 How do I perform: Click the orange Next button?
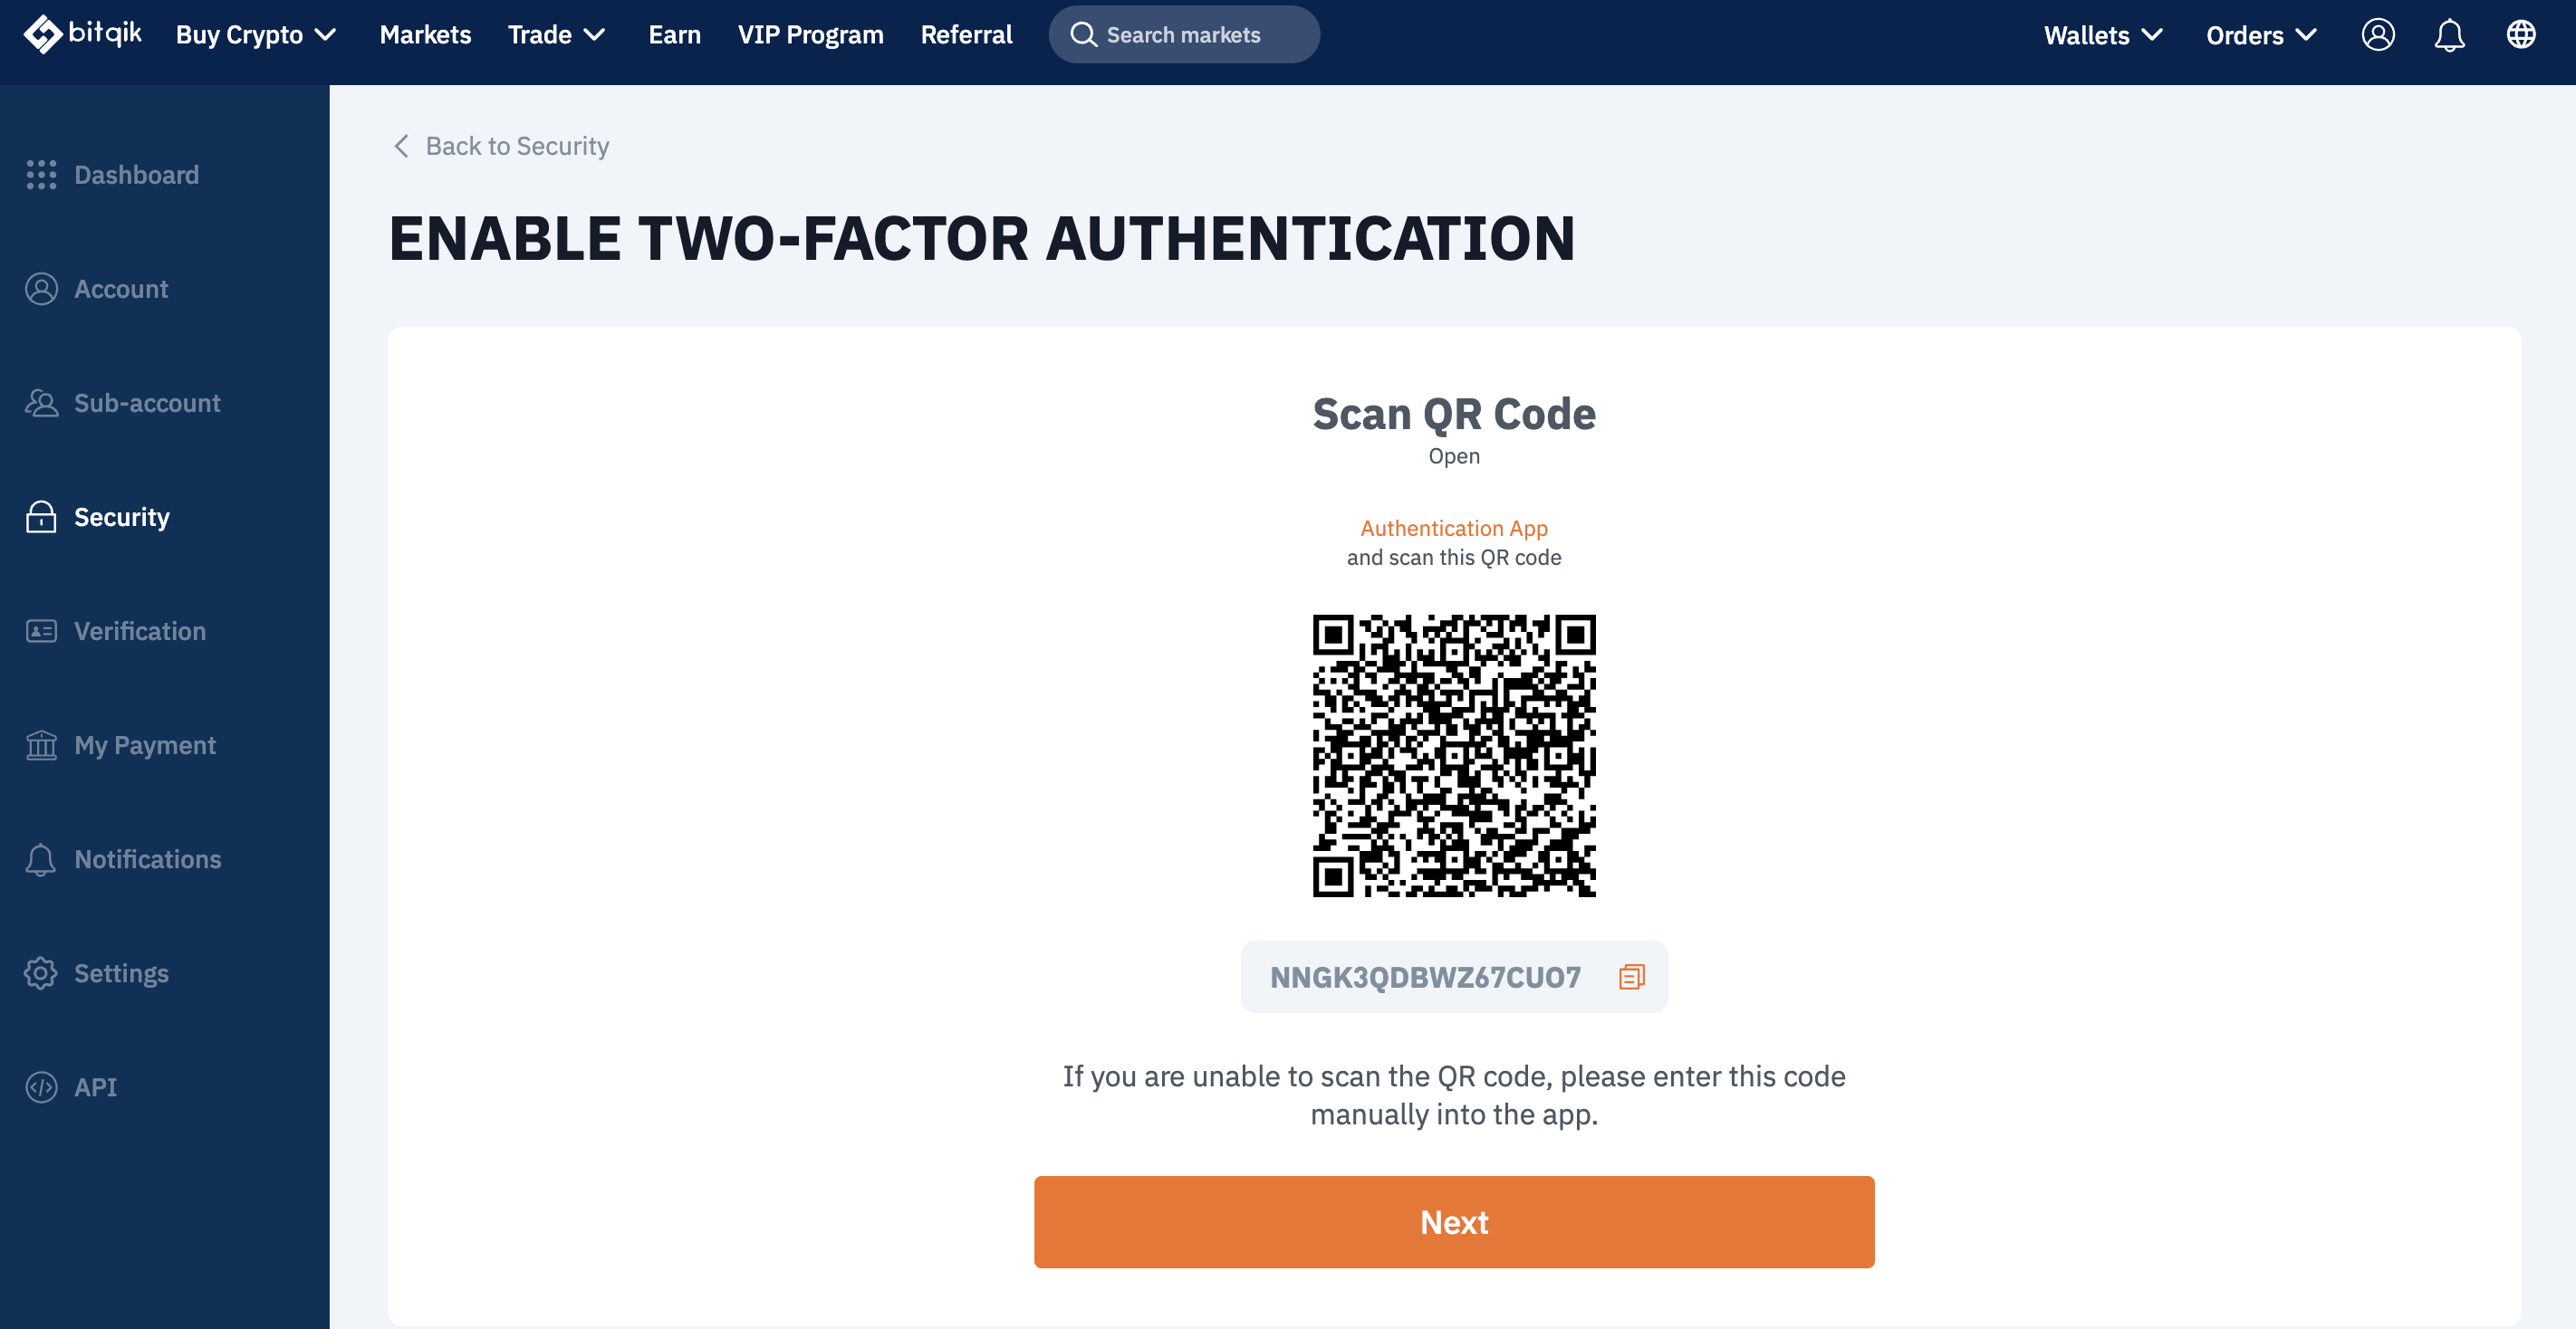[x=1454, y=1221]
